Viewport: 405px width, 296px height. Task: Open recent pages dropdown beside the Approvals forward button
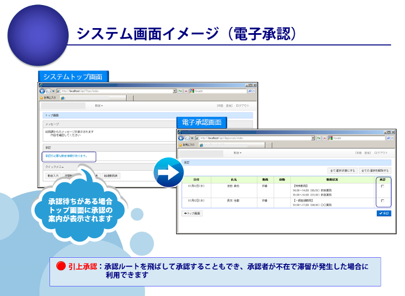pyautogui.click(x=192, y=139)
